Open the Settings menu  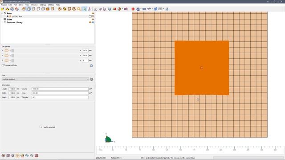coord(43,5)
